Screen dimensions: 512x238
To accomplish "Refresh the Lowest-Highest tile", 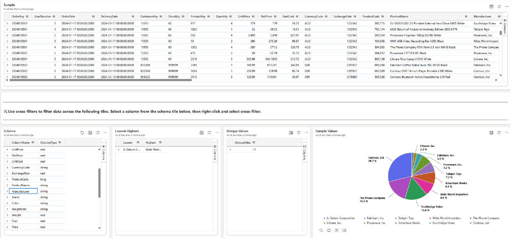I will coord(209,133).
